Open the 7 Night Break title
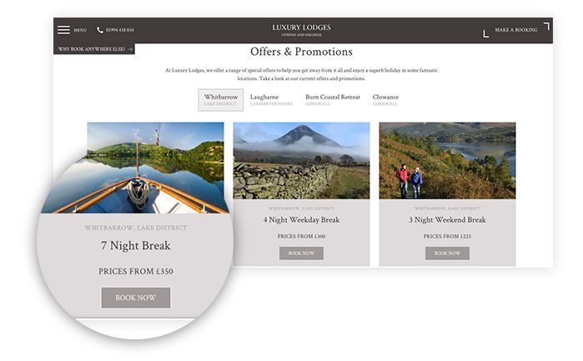Image resolution: width=583 pixels, height=361 pixels. click(x=136, y=246)
